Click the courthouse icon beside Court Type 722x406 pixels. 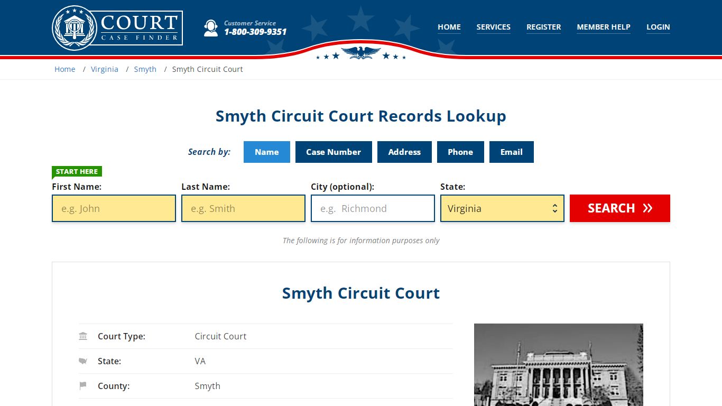coord(83,336)
